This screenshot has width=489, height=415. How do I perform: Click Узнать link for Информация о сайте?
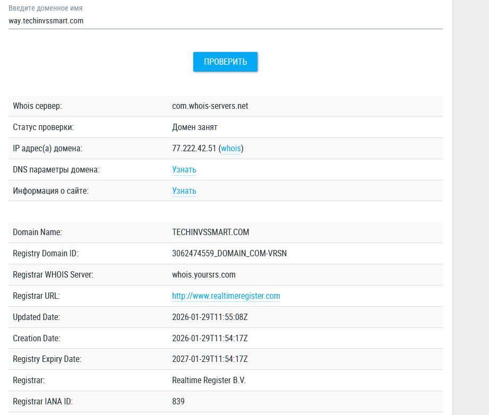(184, 191)
